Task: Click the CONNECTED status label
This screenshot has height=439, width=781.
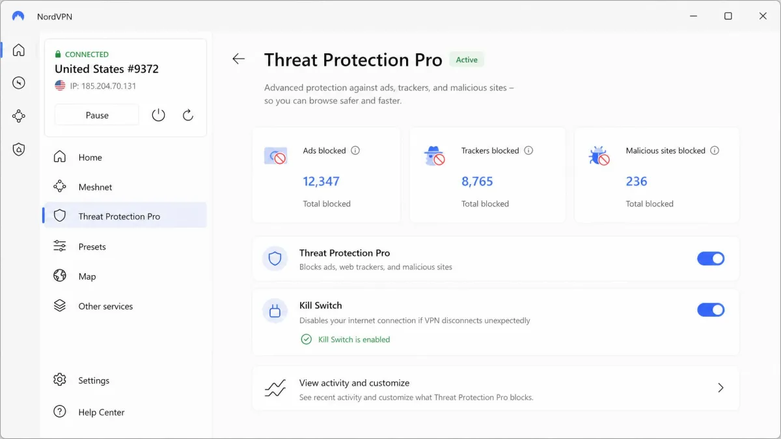Action: [x=87, y=55]
